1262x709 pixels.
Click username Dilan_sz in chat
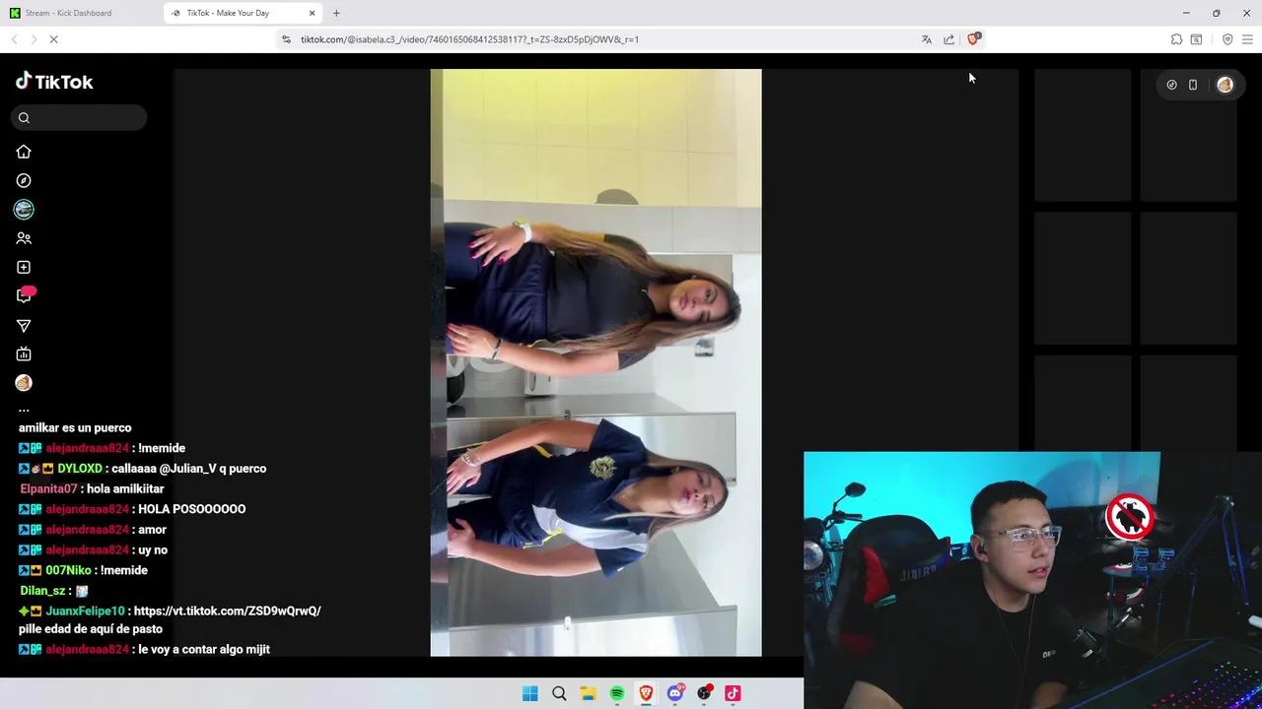tap(42, 591)
